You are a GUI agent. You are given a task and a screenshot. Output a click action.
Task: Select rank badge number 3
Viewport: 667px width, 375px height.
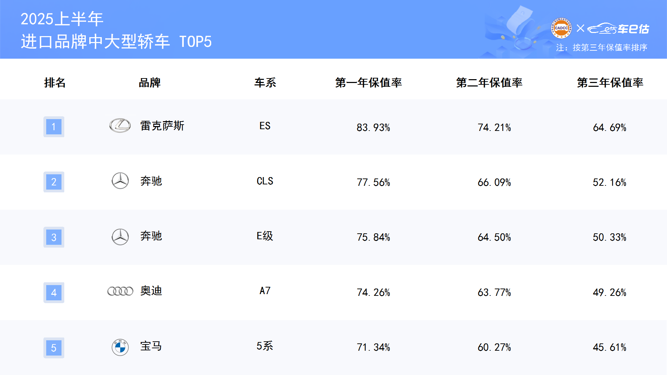[54, 237]
